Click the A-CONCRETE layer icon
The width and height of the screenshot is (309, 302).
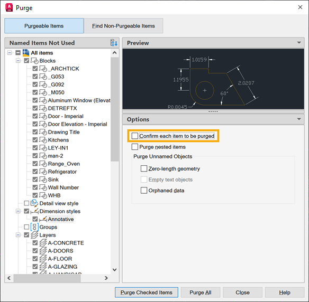[x=43, y=243]
